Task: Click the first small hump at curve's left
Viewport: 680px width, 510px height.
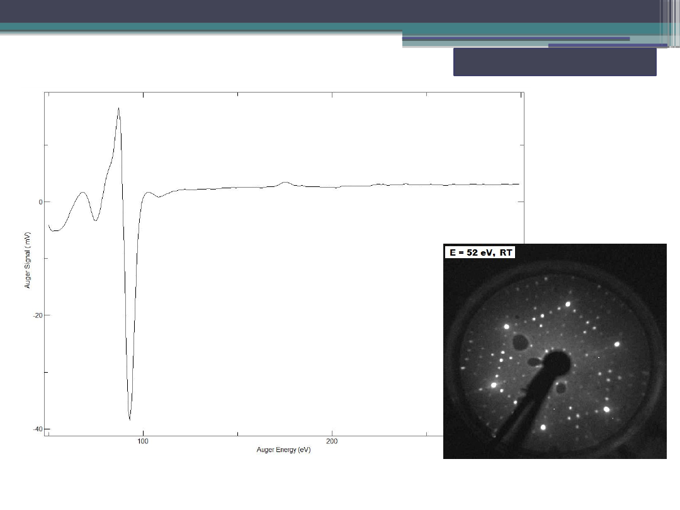Action: pos(82,193)
